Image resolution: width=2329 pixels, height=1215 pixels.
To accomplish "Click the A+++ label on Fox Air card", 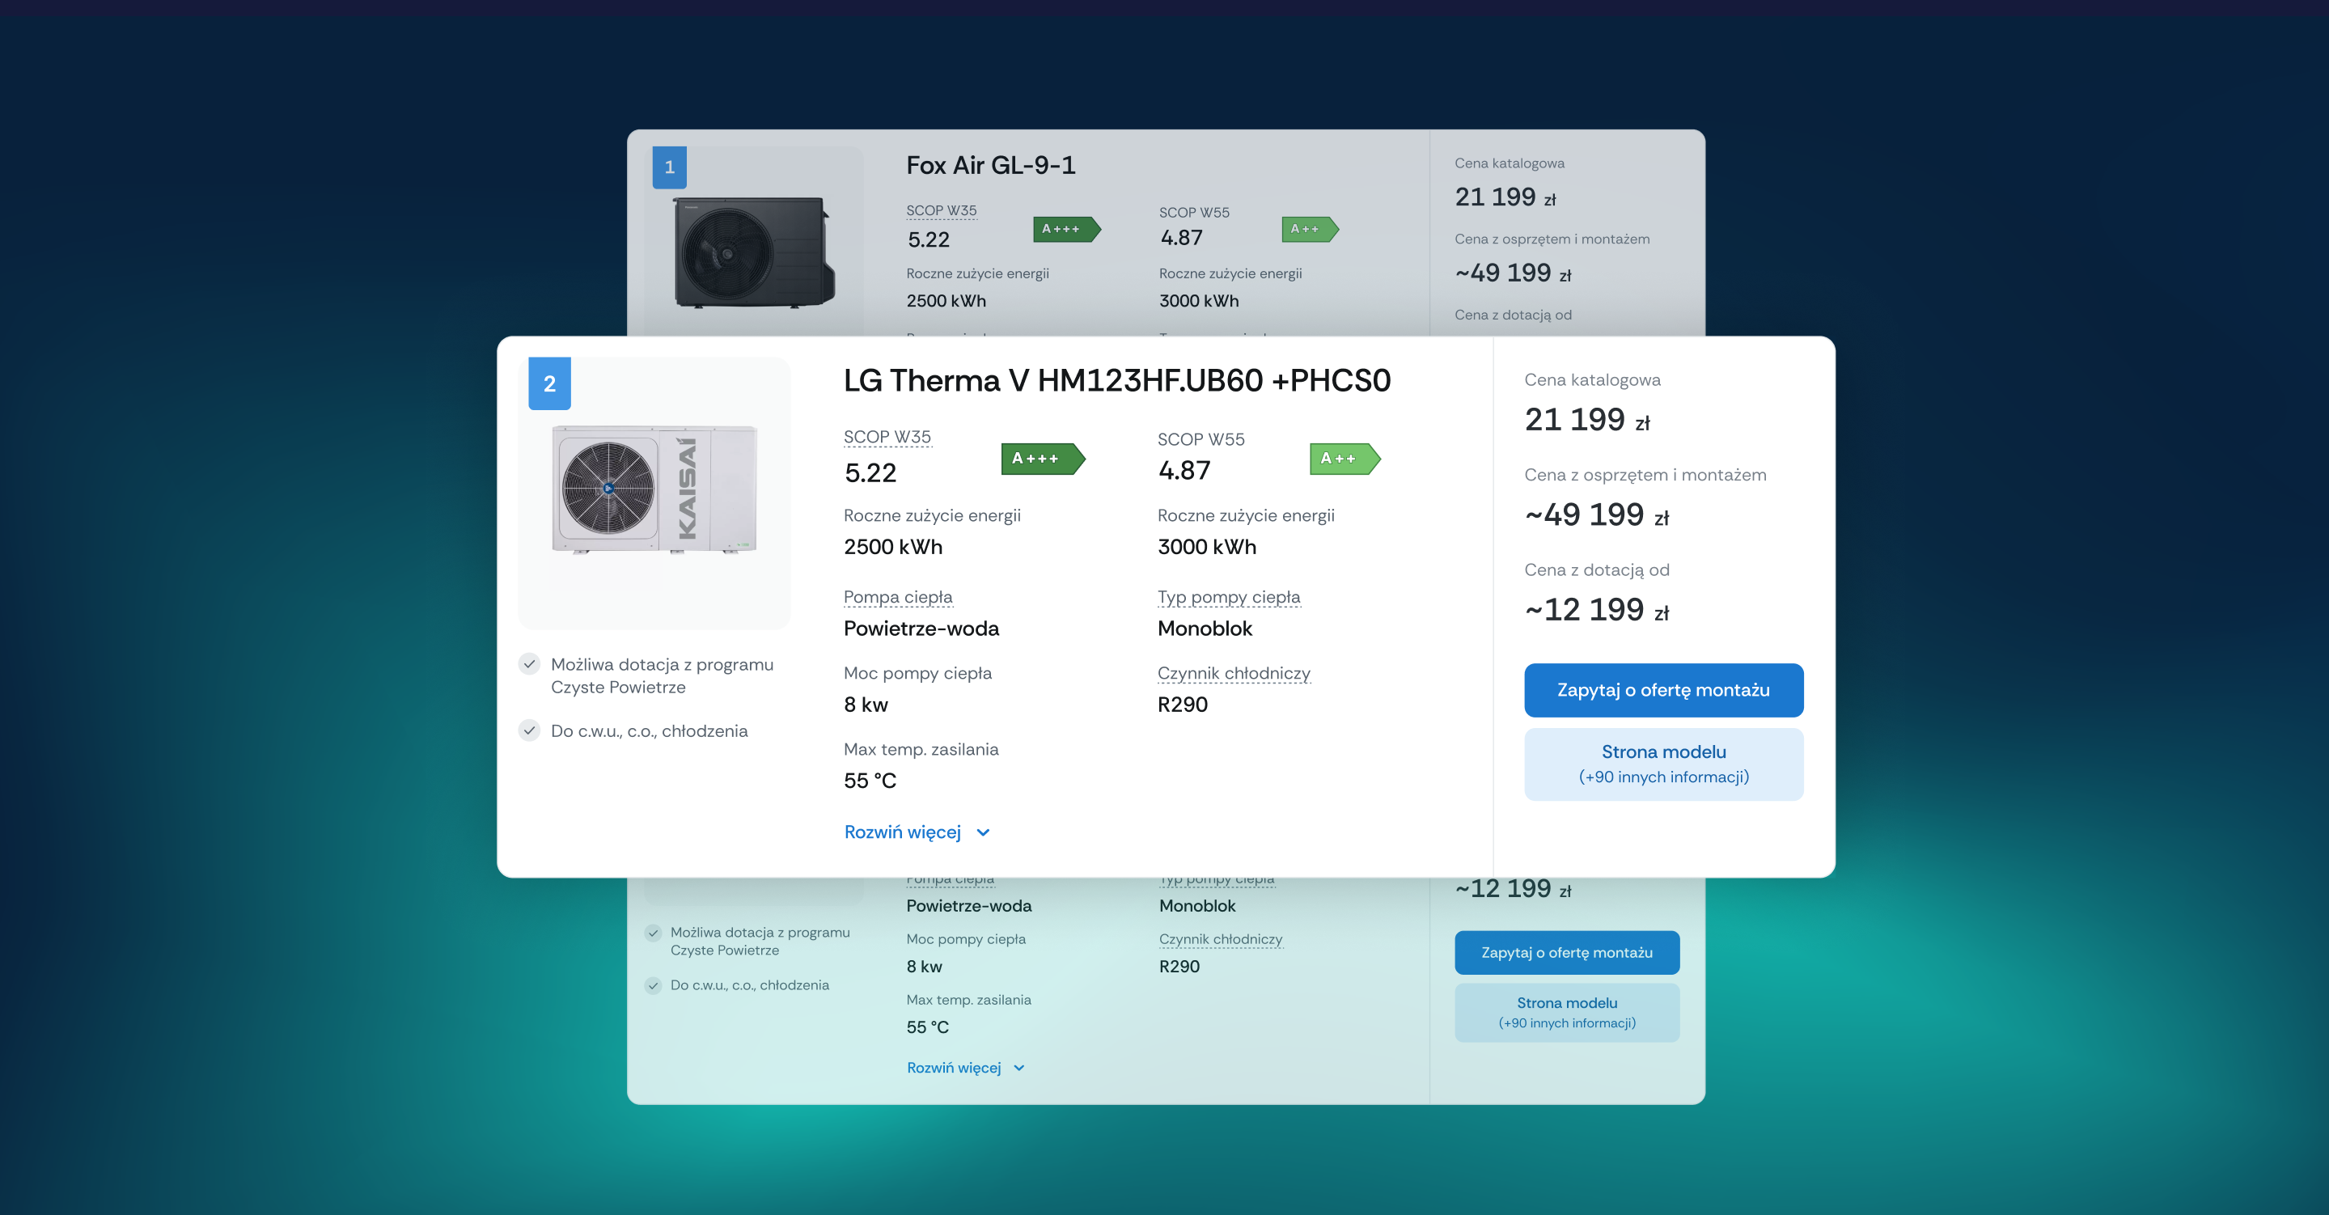I will (1065, 229).
